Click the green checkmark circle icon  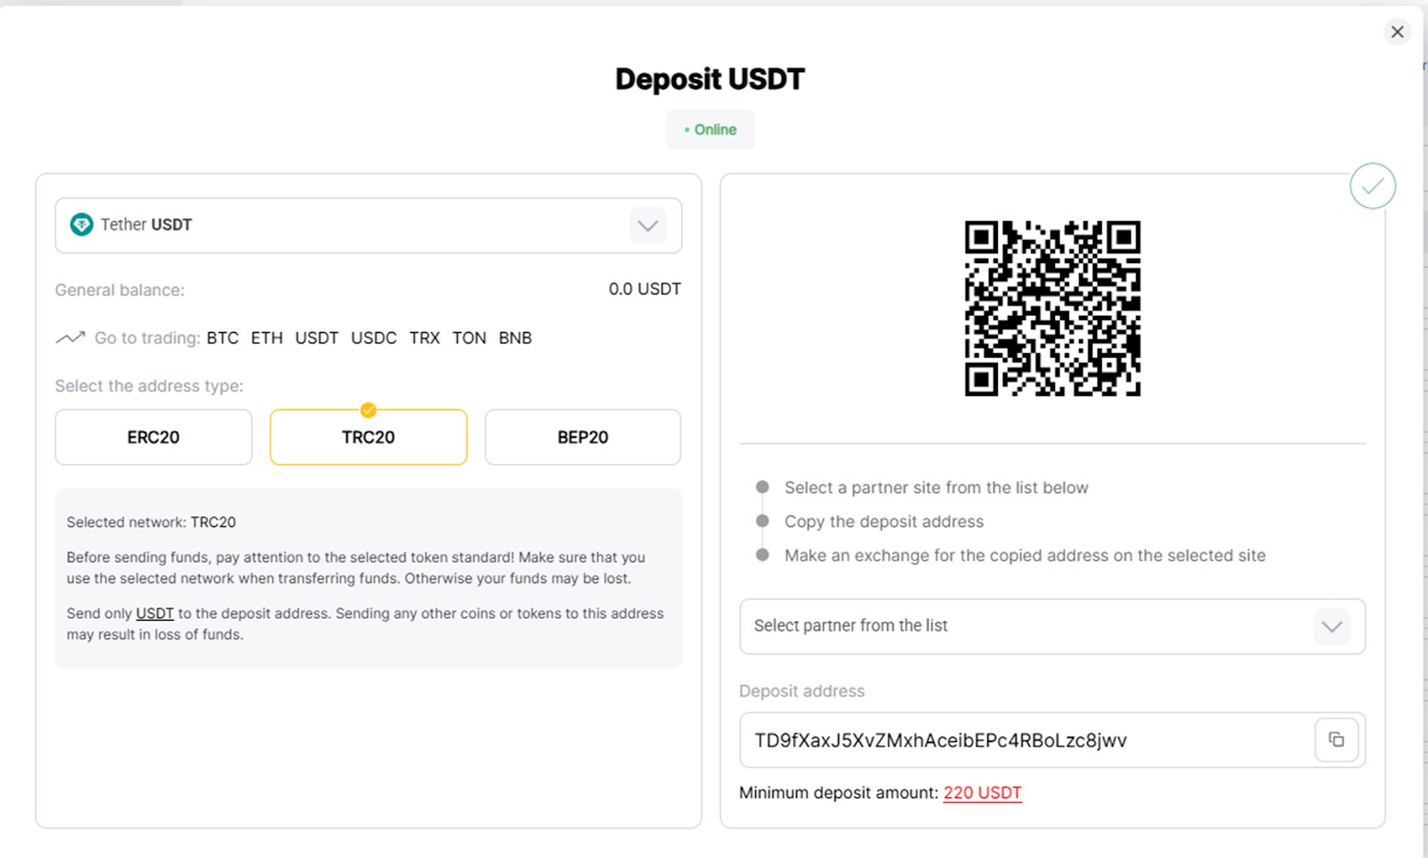point(1373,186)
